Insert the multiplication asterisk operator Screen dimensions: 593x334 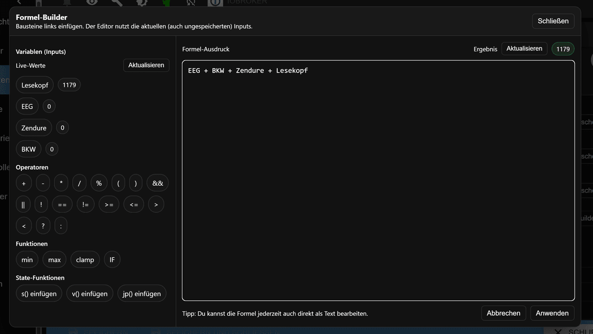click(61, 183)
